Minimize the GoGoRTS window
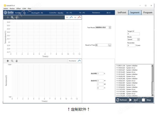159x117 pixels. [140, 6]
